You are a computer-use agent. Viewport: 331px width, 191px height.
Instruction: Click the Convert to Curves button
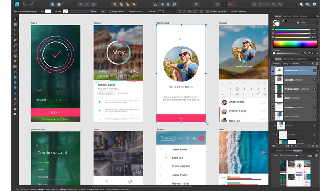pos(217,11)
